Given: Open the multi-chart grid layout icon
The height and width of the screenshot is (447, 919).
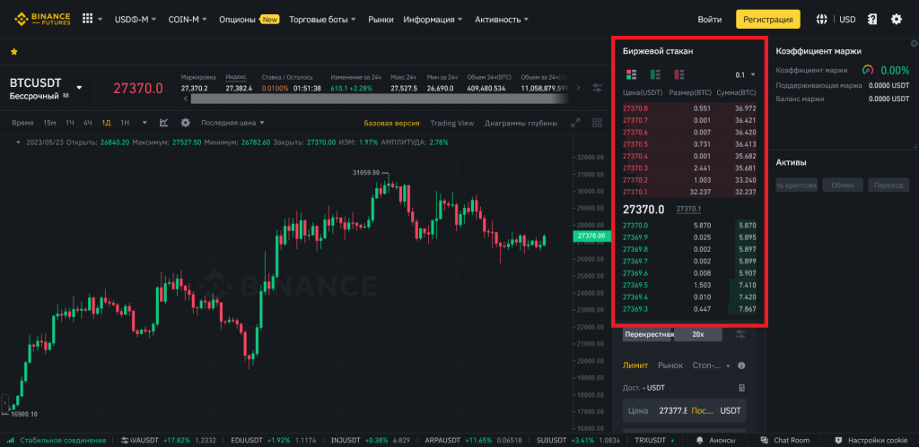Looking at the screenshot, I should click(597, 123).
